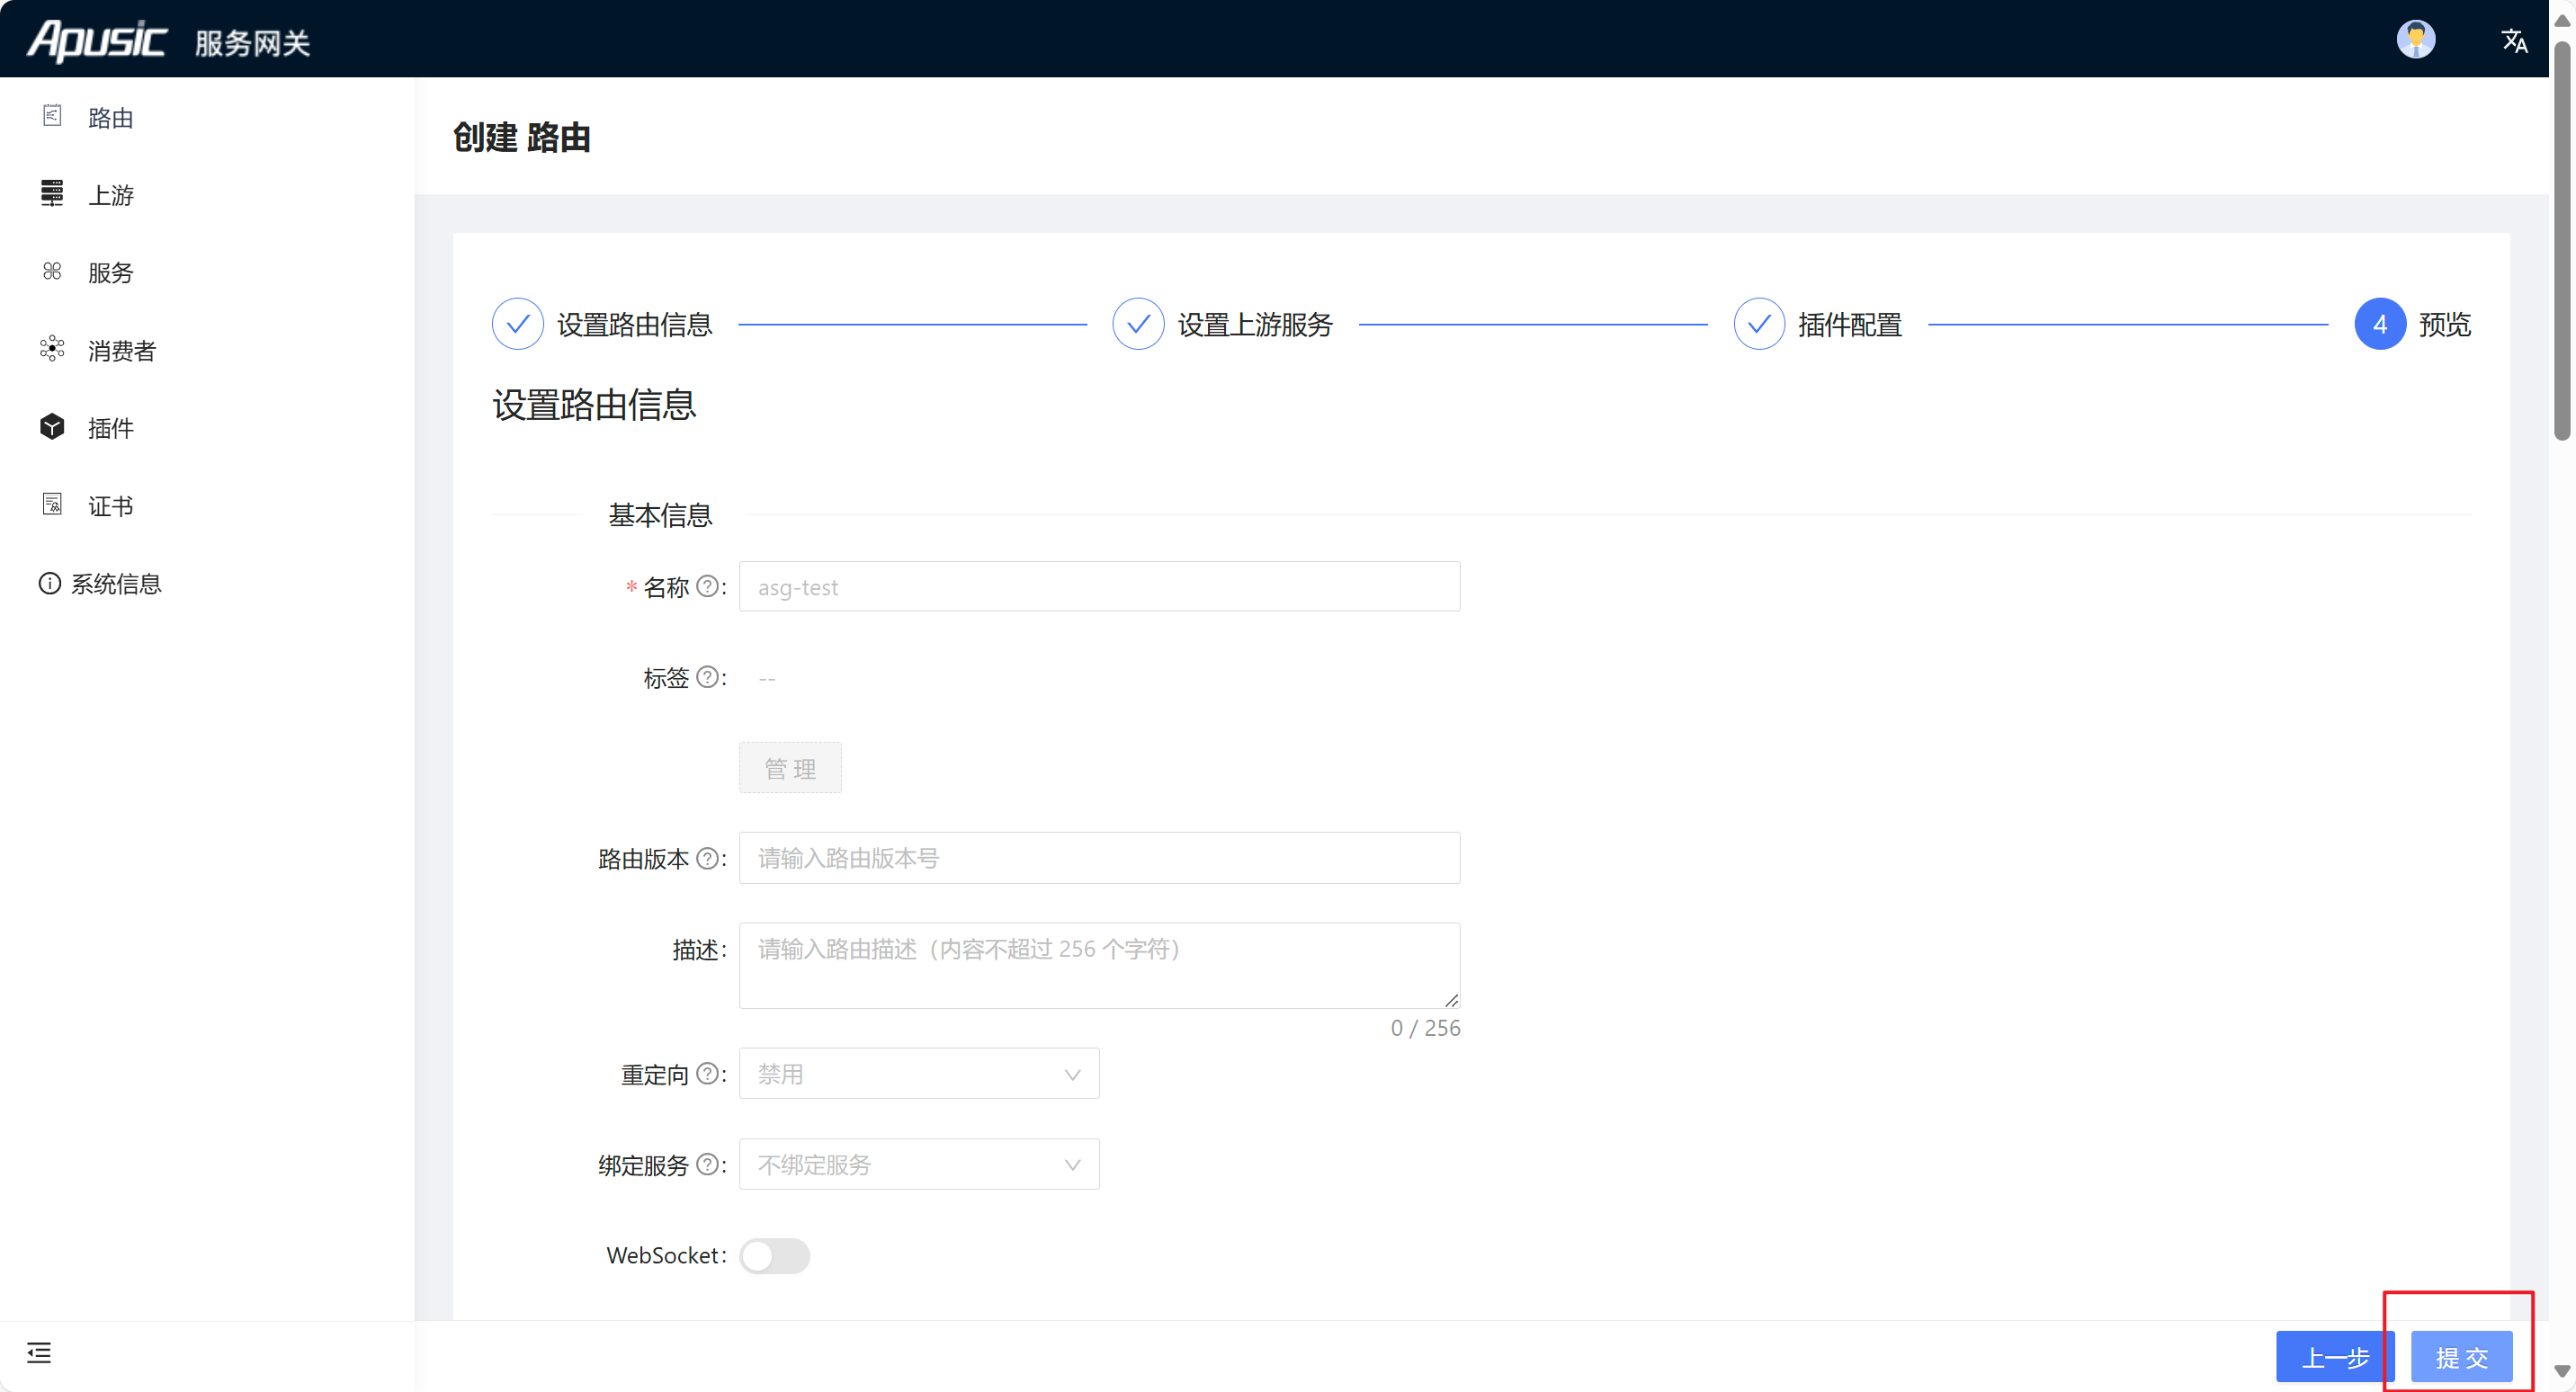Click the 设置路由信息 step label

634,324
